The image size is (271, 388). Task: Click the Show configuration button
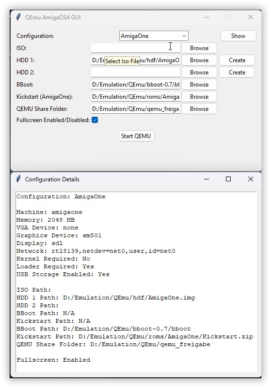(238, 36)
